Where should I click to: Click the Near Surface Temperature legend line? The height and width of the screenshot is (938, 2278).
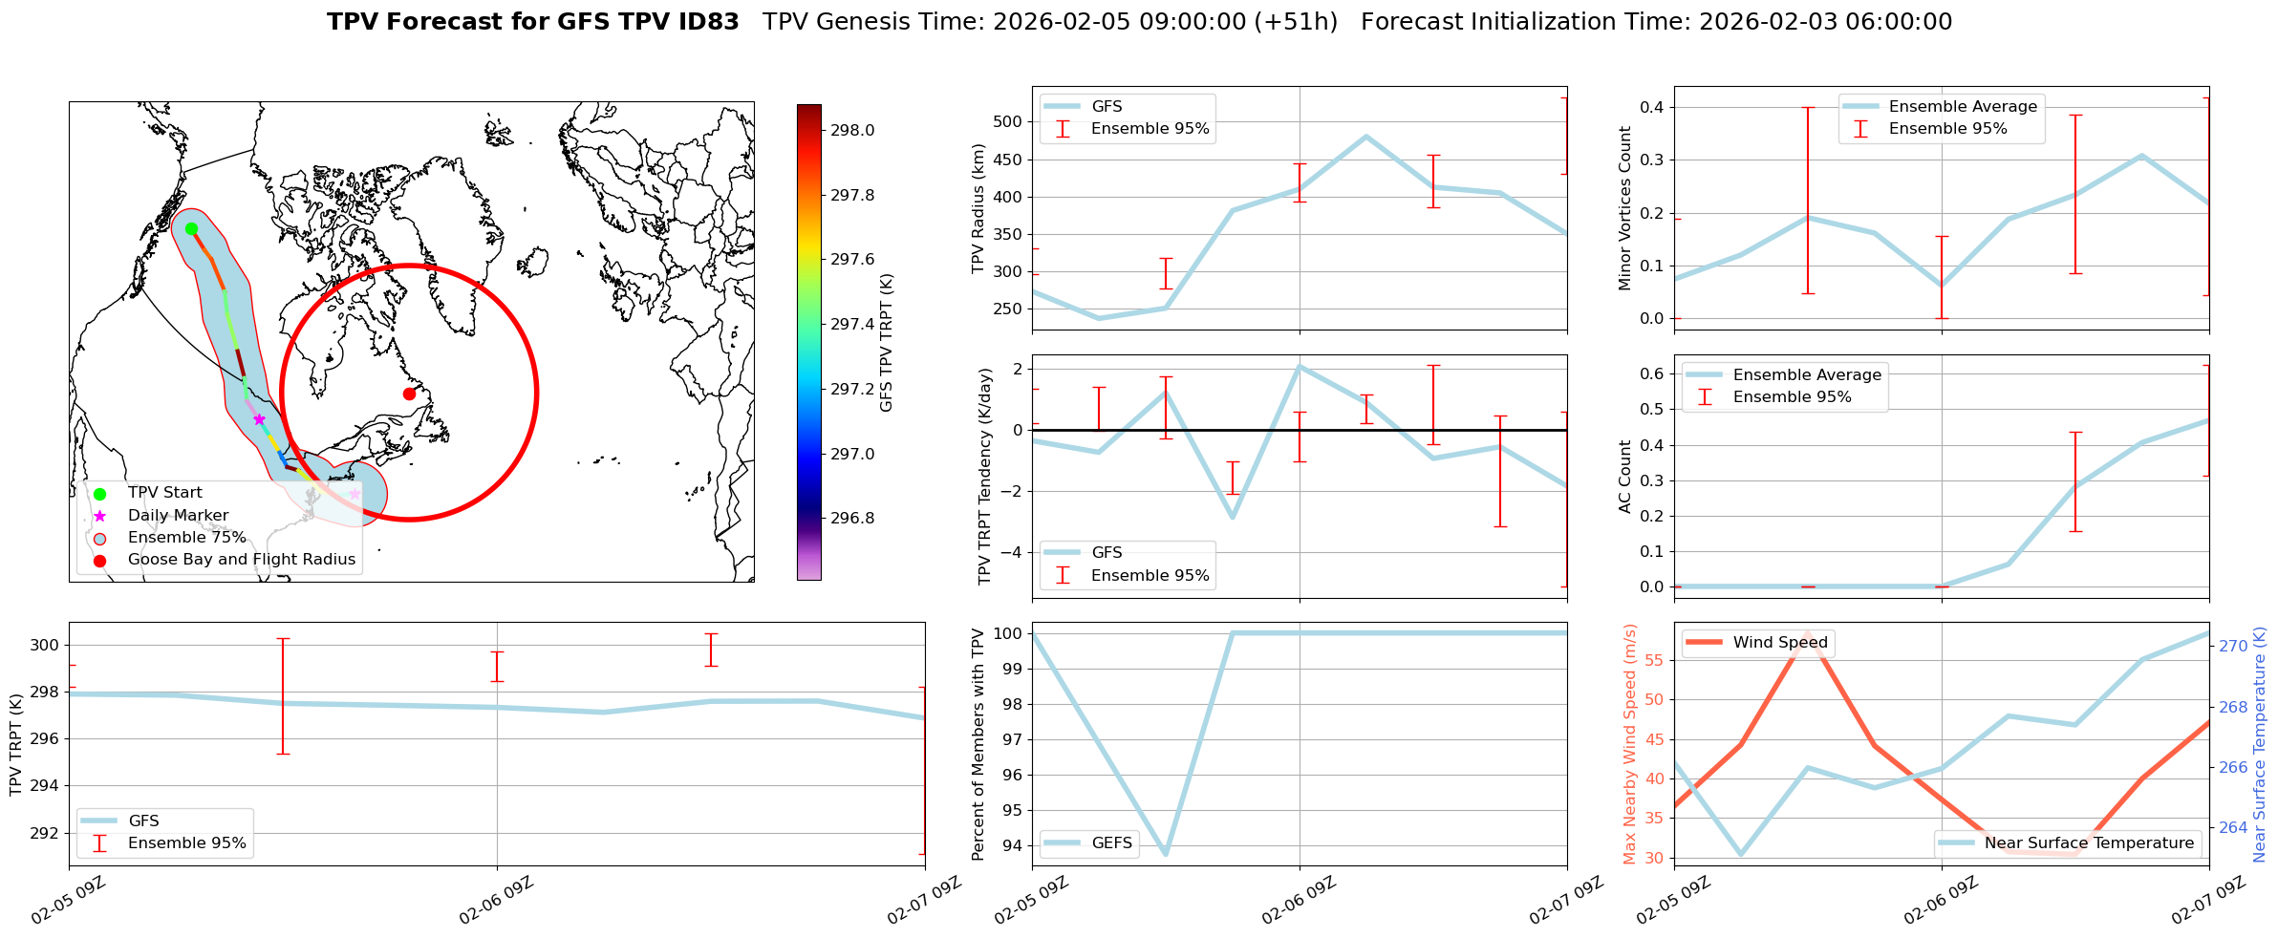[1955, 843]
